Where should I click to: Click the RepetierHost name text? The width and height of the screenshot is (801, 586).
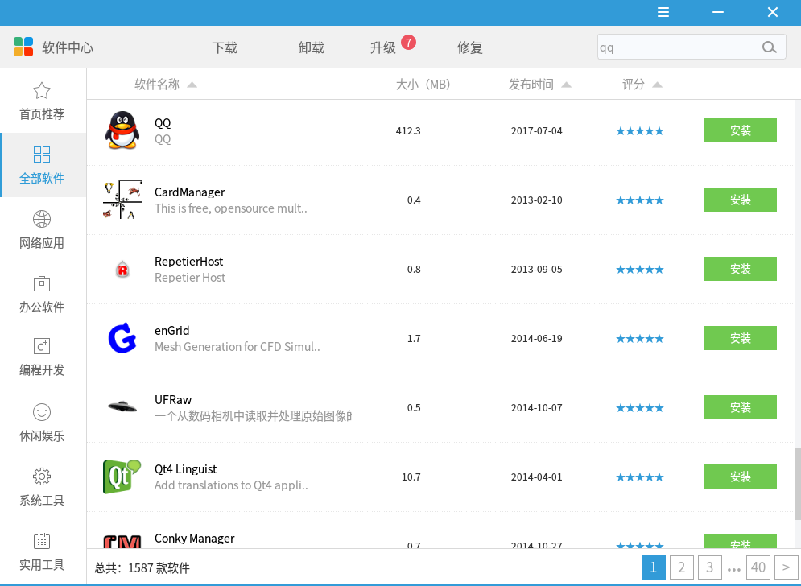coord(188,261)
